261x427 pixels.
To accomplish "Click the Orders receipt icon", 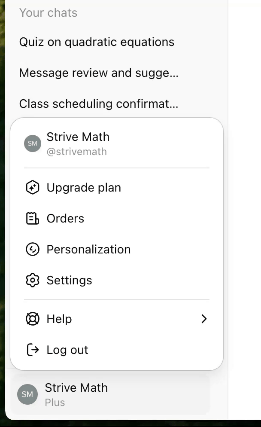I will [x=32, y=218].
